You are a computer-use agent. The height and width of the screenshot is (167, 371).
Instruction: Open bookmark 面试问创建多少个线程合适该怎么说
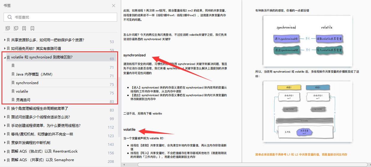pyautogui.click(x=41, y=117)
